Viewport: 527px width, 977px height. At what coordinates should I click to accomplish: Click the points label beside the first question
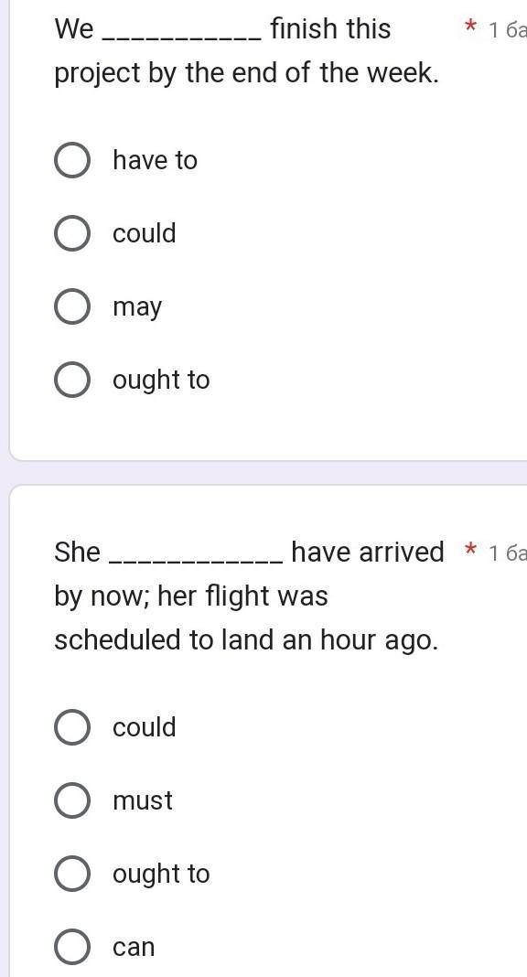click(508, 30)
